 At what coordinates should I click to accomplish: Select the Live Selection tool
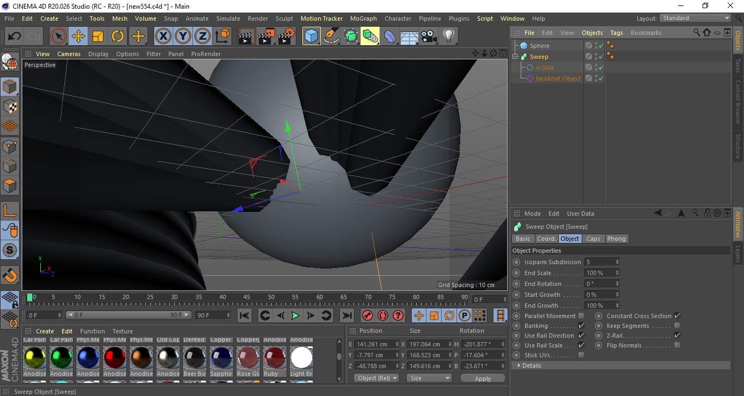pyautogui.click(x=59, y=36)
